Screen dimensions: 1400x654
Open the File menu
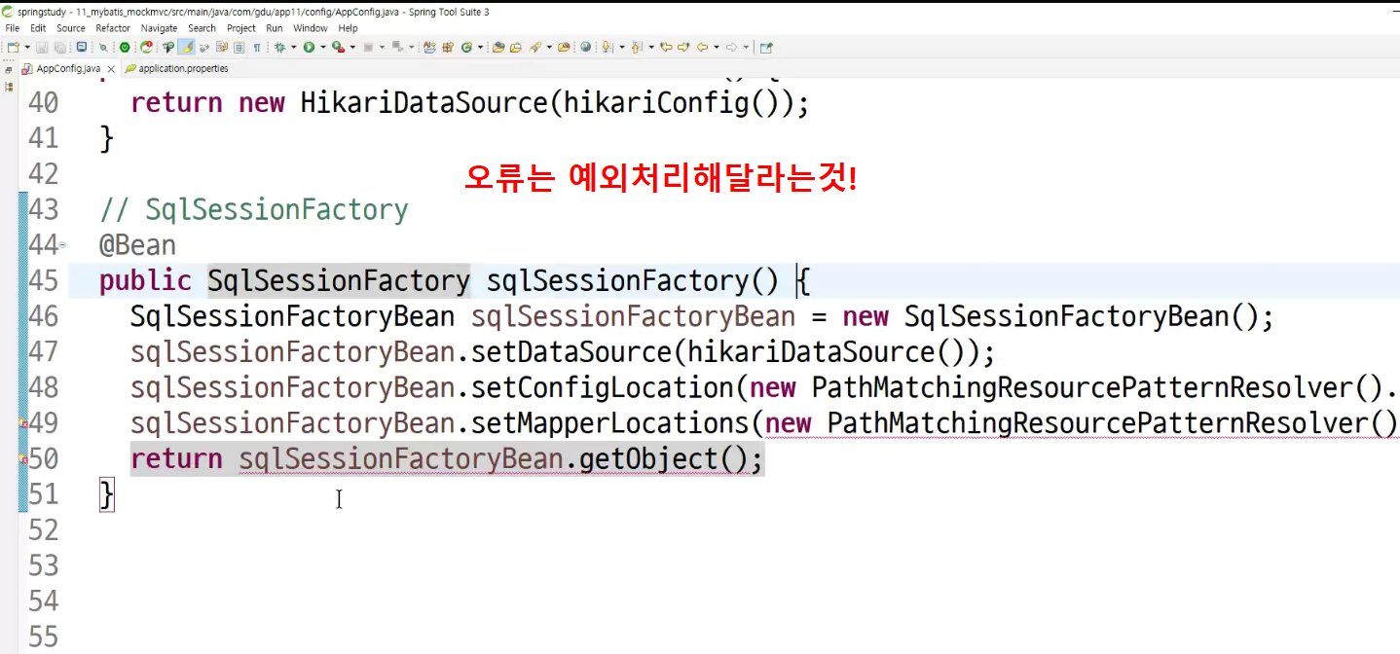coord(13,28)
